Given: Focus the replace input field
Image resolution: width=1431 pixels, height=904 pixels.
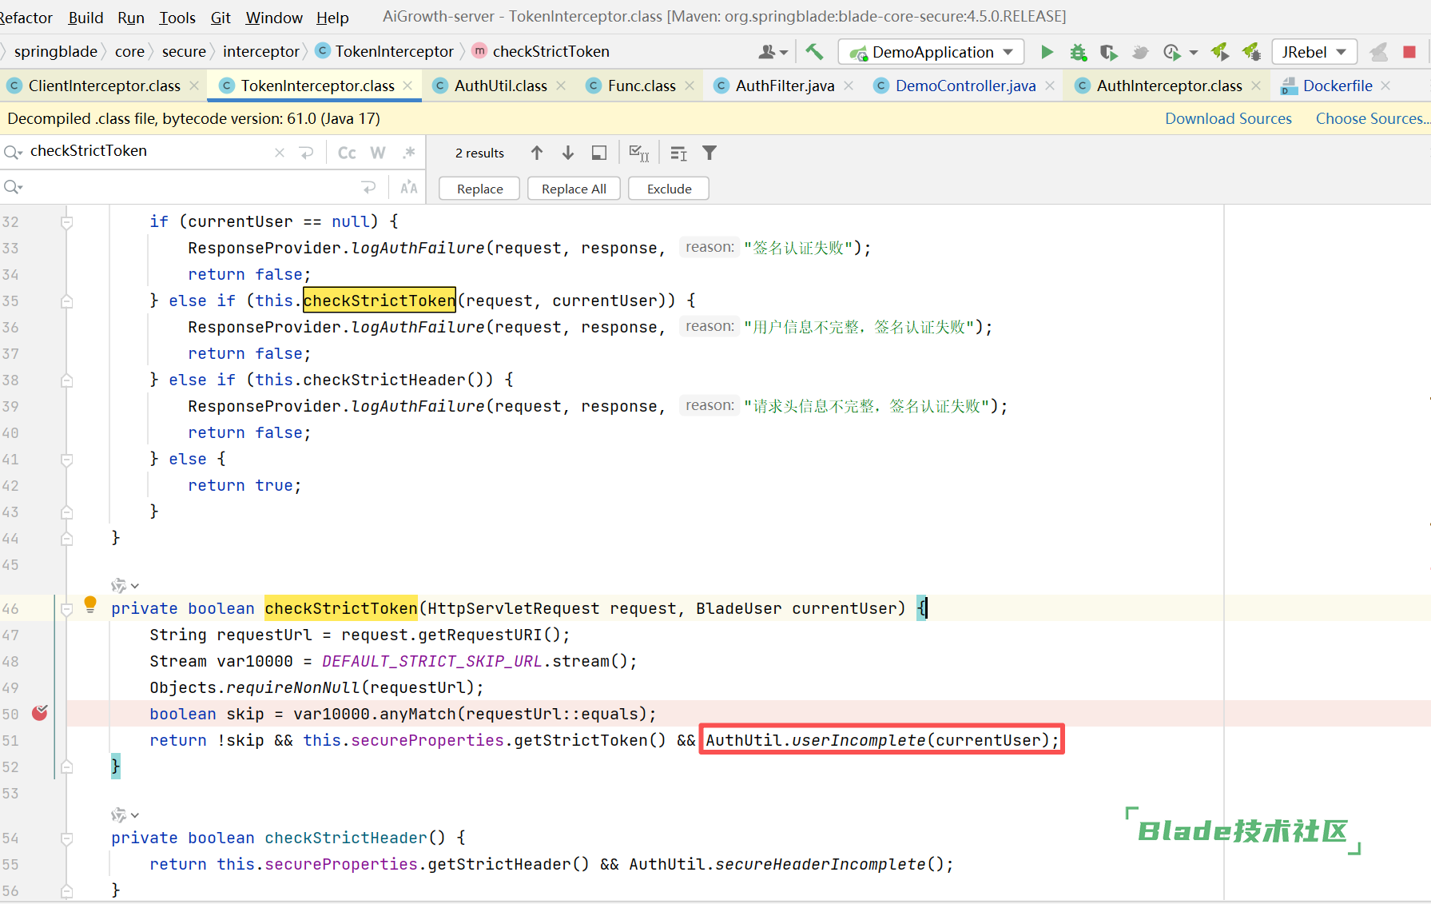Looking at the screenshot, I should (192, 187).
